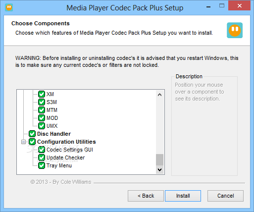Uncheck the Codec Settings GUI checkbox
254x212 pixels.
pyautogui.click(x=42, y=150)
